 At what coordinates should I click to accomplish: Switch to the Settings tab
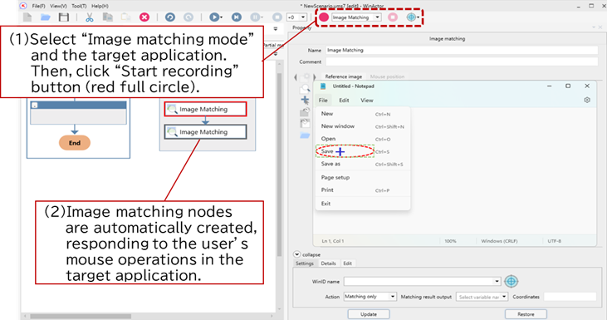tap(305, 263)
